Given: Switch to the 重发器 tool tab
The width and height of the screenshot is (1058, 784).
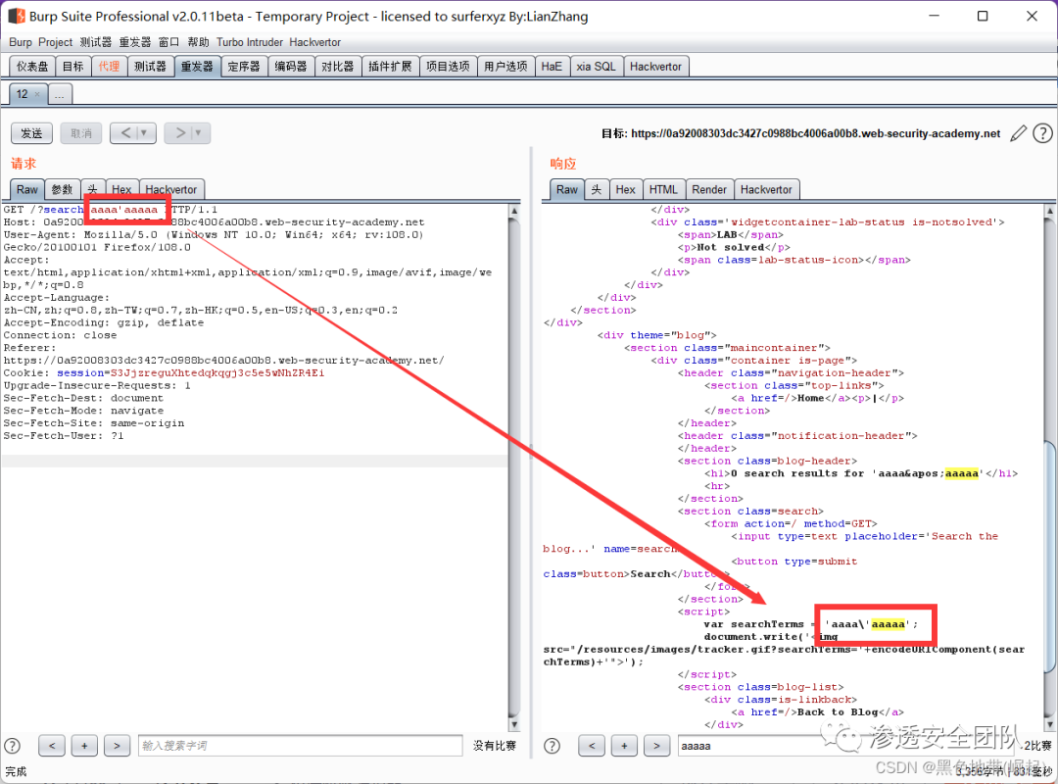Looking at the screenshot, I should 197,67.
